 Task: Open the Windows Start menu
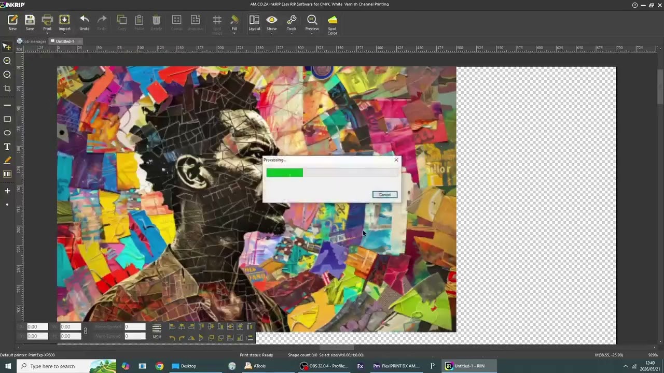coord(8,366)
